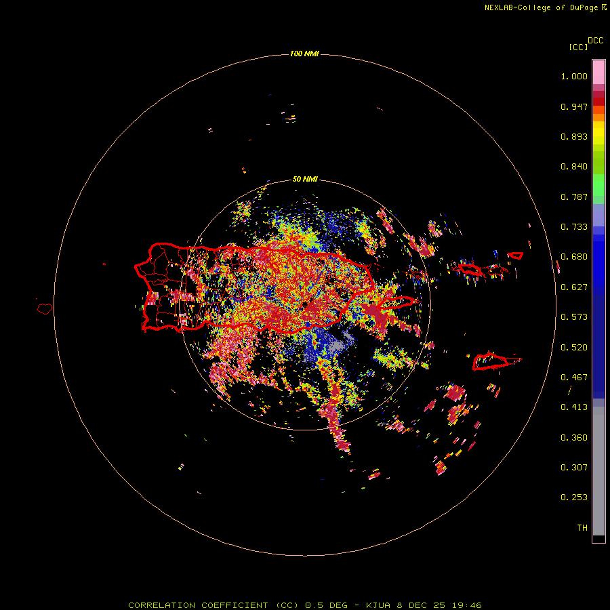Click the 0.680 legend value
The image size is (610, 610).
pos(574,257)
